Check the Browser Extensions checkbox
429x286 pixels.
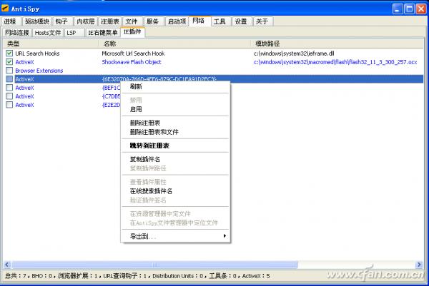(9, 71)
